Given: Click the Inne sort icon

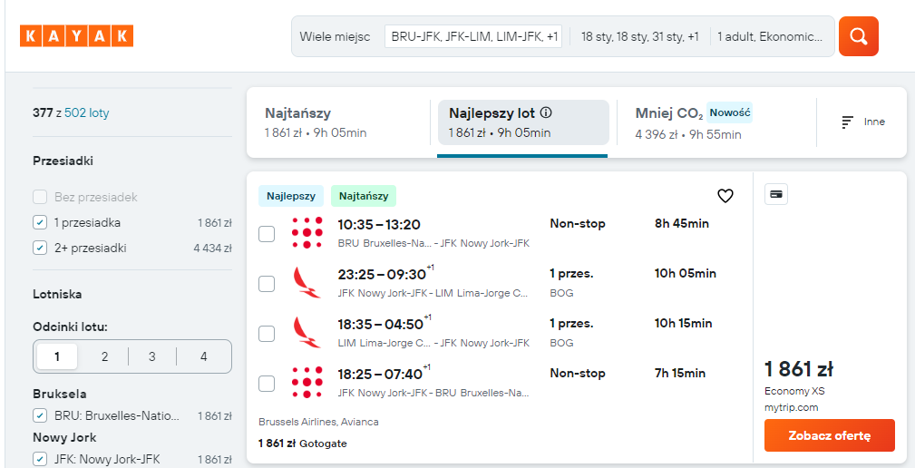Looking at the screenshot, I should point(847,122).
